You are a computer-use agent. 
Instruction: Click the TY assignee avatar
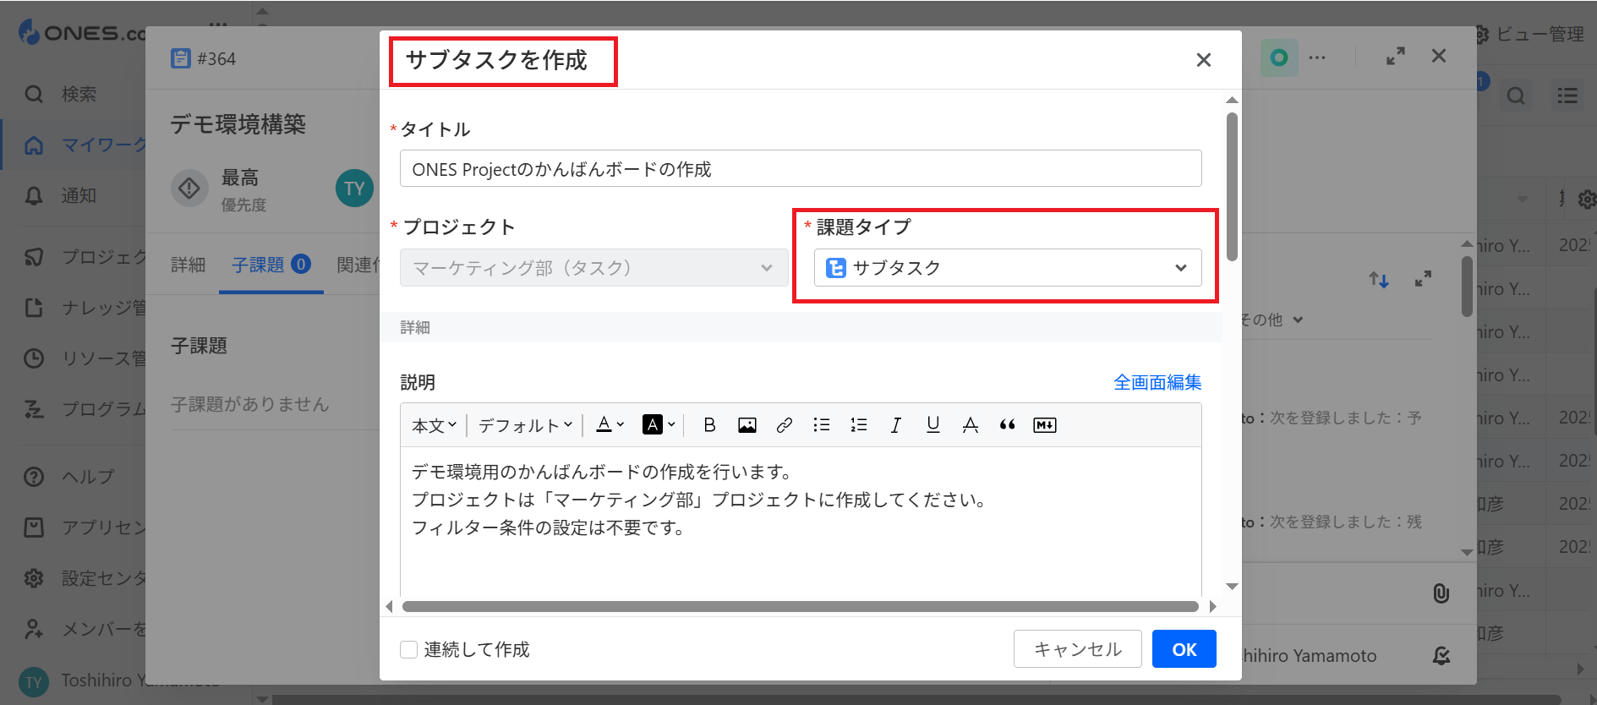(355, 189)
